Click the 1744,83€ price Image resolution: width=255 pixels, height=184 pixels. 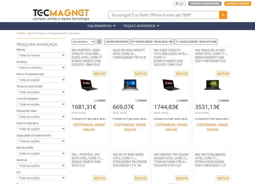[166, 107]
